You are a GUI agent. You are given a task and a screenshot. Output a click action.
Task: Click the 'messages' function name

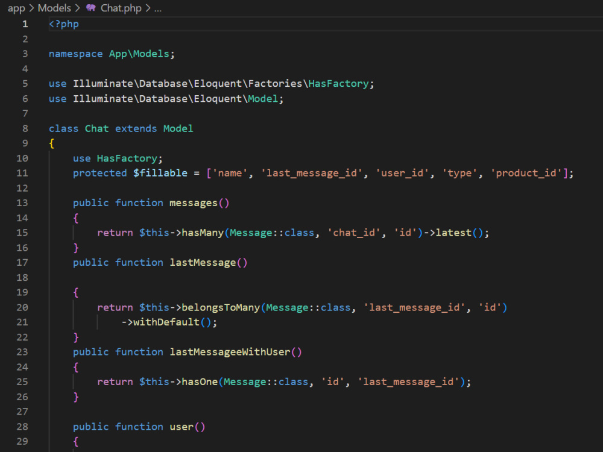(x=194, y=203)
